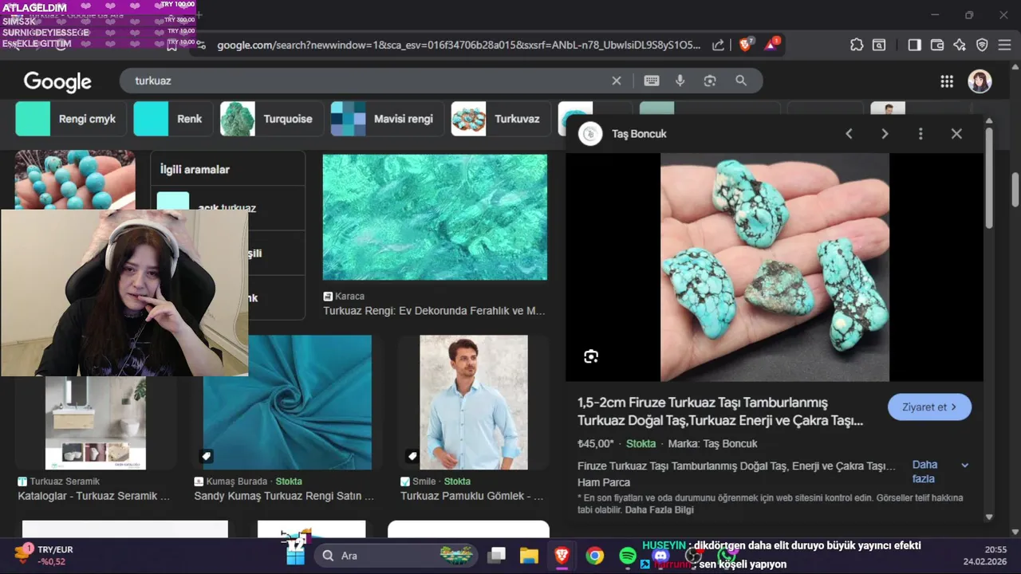1021x574 pixels.
Task: Select the Rengi cmyk filter chip
Action: click(69, 119)
